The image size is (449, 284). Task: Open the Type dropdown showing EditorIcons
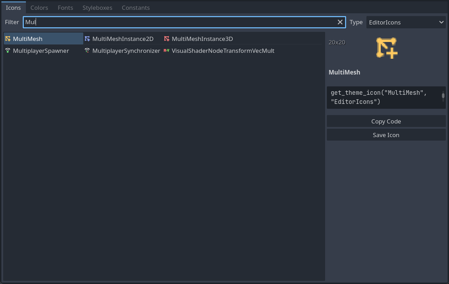[x=406, y=22]
